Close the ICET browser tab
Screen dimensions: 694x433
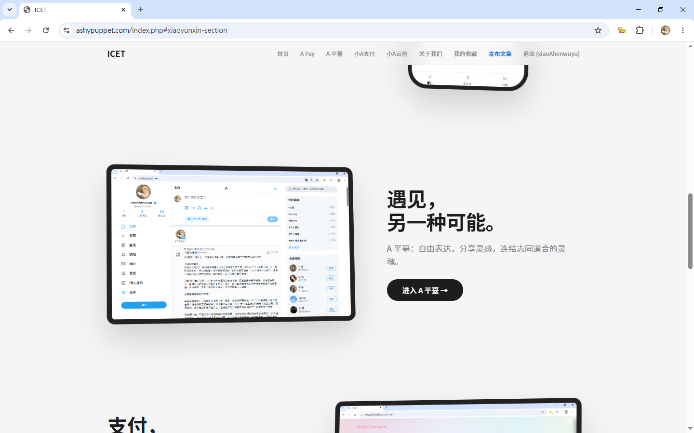[123, 10]
